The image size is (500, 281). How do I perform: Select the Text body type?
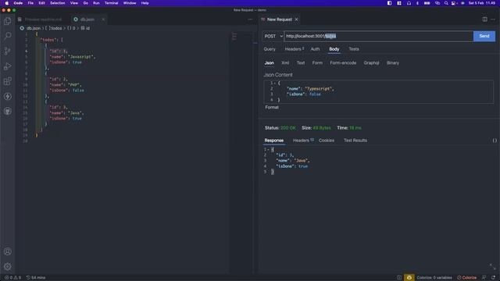[x=301, y=63]
